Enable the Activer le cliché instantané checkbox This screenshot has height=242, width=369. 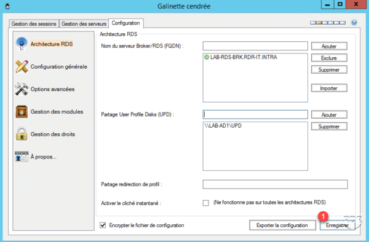click(205, 203)
